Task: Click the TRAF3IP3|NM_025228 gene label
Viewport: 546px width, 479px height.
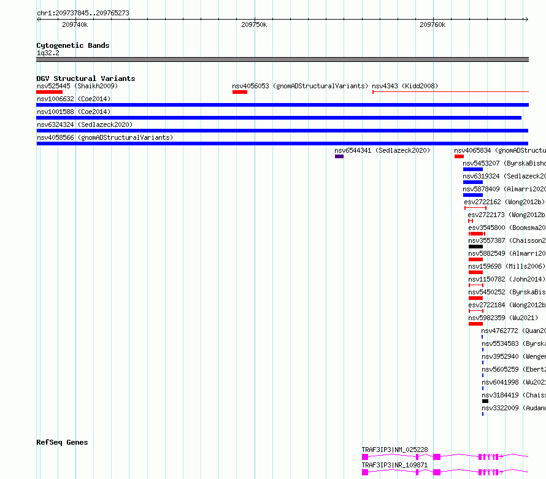Action: (394, 450)
